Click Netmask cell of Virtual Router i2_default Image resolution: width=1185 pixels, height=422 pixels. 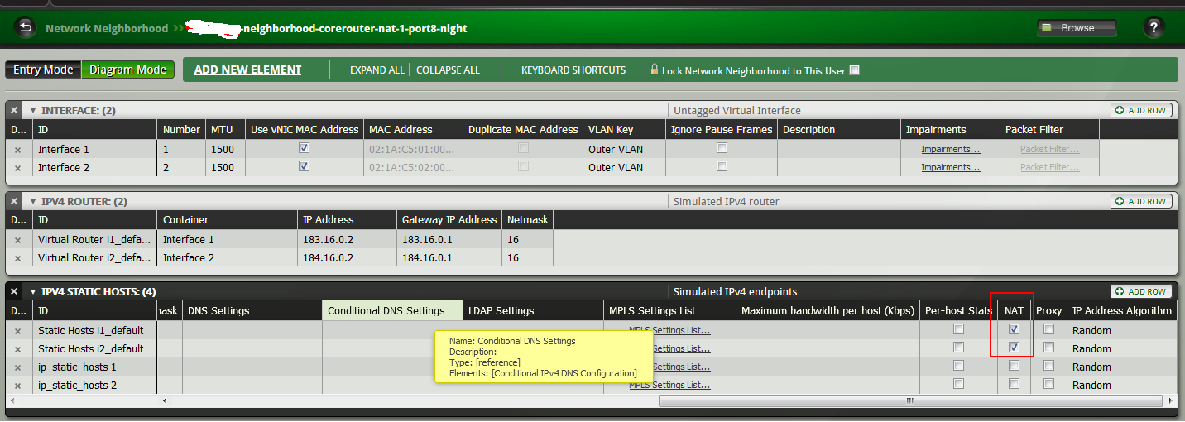(x=527, y=258)
